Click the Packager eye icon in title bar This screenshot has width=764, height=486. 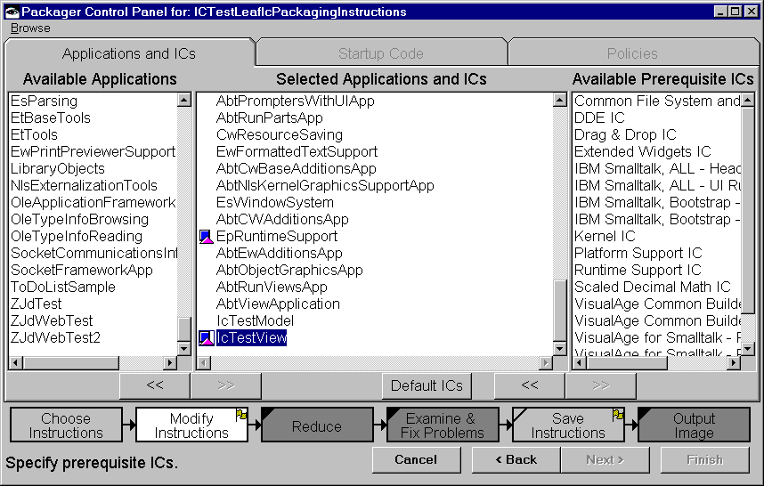[x=11, y=12]
